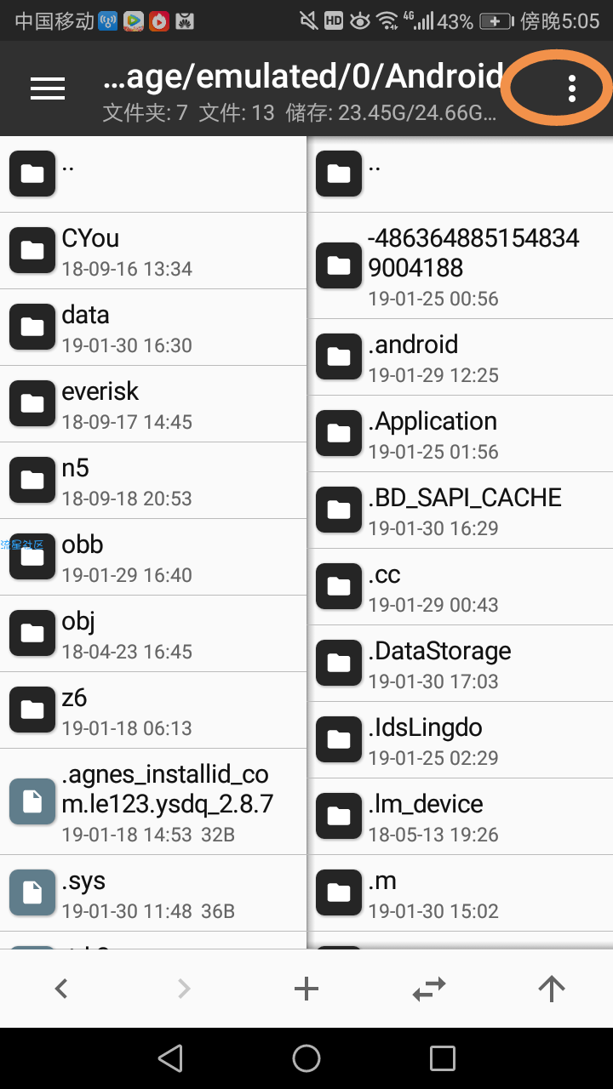This screenshot has width=613, height=1089.
Task: Tap the Android home navigation button
Action: [x=306, y=1058]
